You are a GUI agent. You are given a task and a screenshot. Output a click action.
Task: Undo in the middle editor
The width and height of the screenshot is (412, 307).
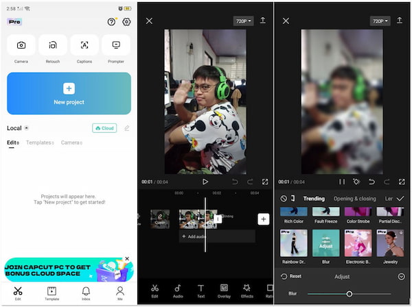point(235,182)
